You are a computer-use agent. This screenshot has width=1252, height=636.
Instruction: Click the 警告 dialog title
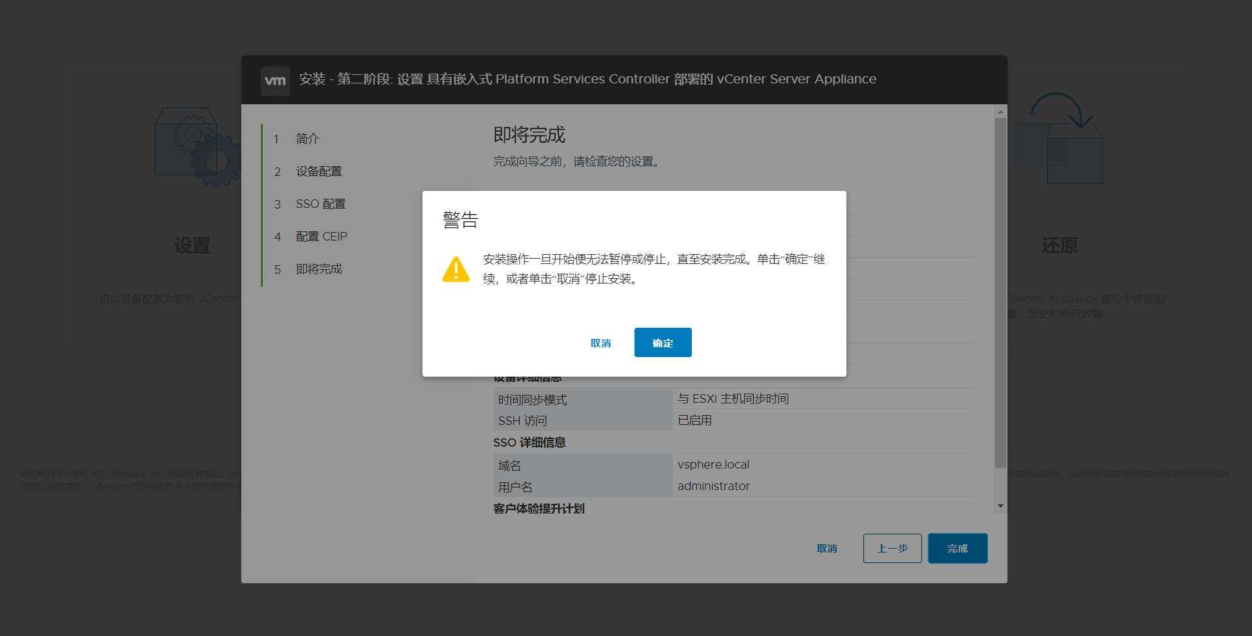coord(460,220)
